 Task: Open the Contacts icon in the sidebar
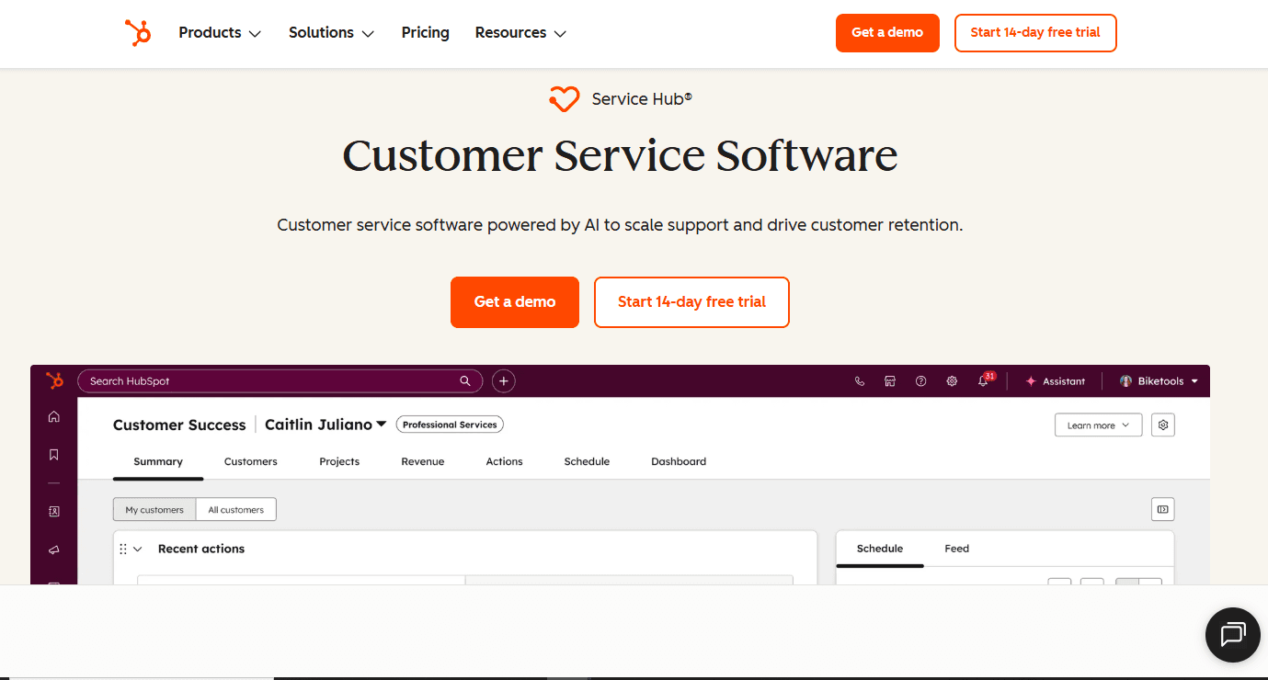pyautogui.click(x=54, y=511)
